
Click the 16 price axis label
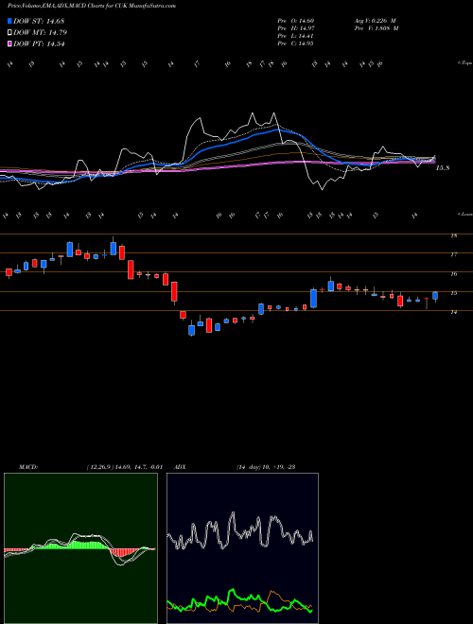click(x=453, y=274)
